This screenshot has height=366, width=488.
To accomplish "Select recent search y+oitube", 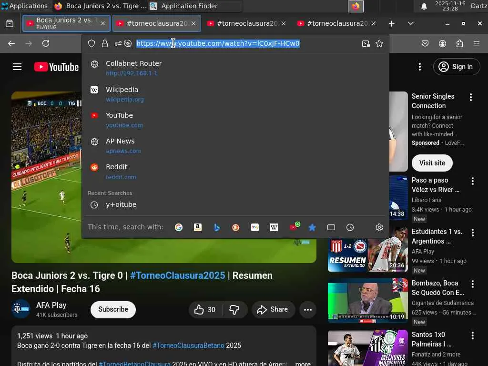I will (x=235, y=205).
